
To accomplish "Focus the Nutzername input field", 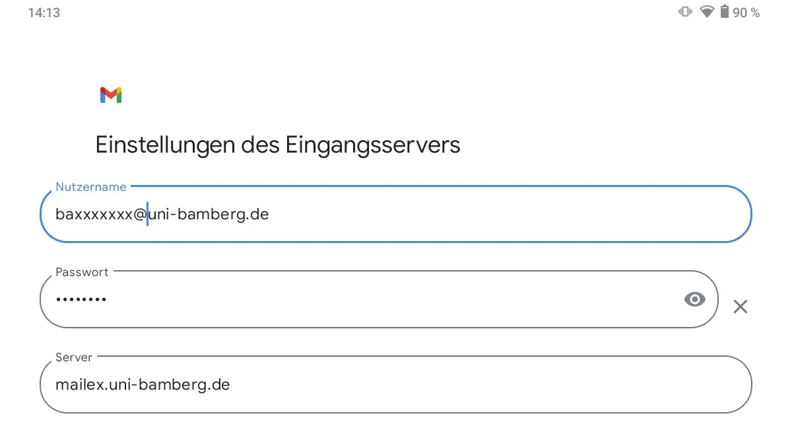I will [396, 214].
